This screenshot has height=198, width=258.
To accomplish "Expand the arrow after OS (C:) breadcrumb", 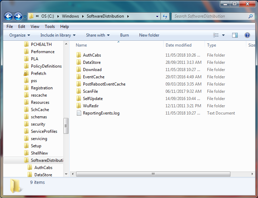I will (x=58, y=16).
